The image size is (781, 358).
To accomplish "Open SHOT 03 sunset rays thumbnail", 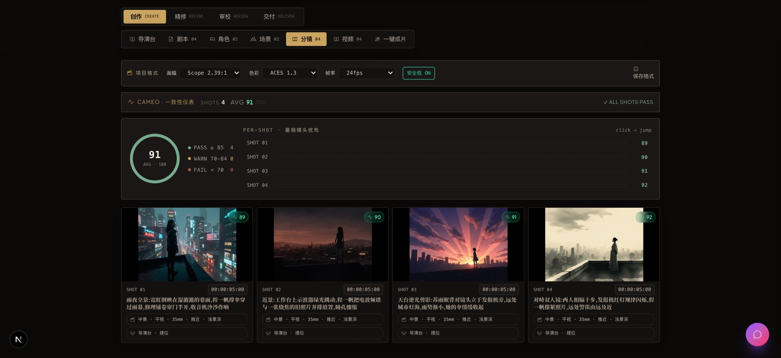I will (458, 244).
